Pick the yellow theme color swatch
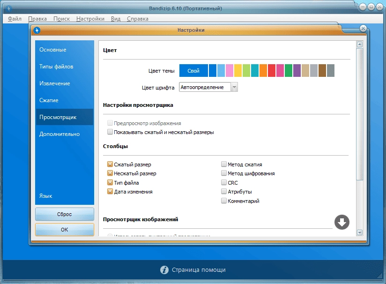Image resolution: width=386 pixels, height=284 pixels. (x=238, y=71)
